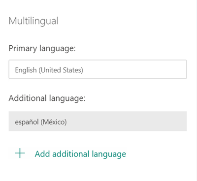Click the plus icon to add language
Image resolution: width=197 pixels, height=181 pixels.
(20, 153)
